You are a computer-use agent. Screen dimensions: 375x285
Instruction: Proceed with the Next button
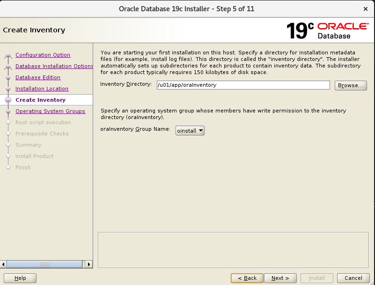pos(280,278)
